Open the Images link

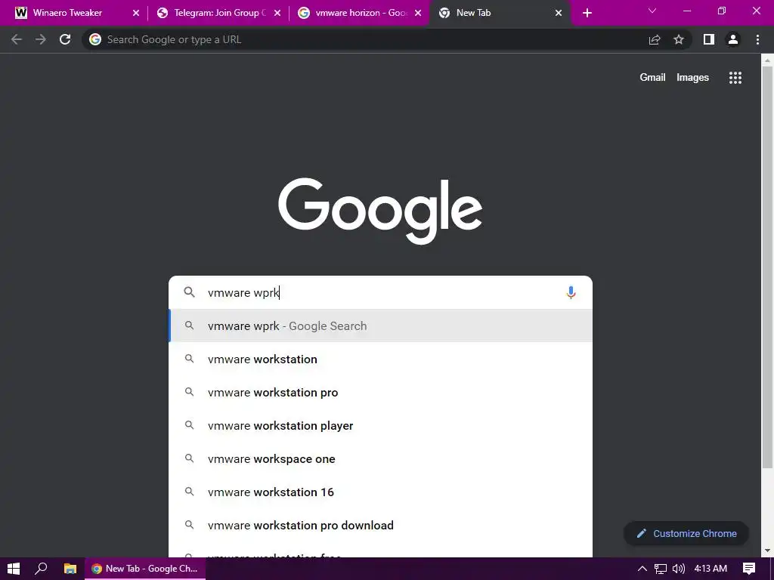pyautogui.click(x=692, y=78)
